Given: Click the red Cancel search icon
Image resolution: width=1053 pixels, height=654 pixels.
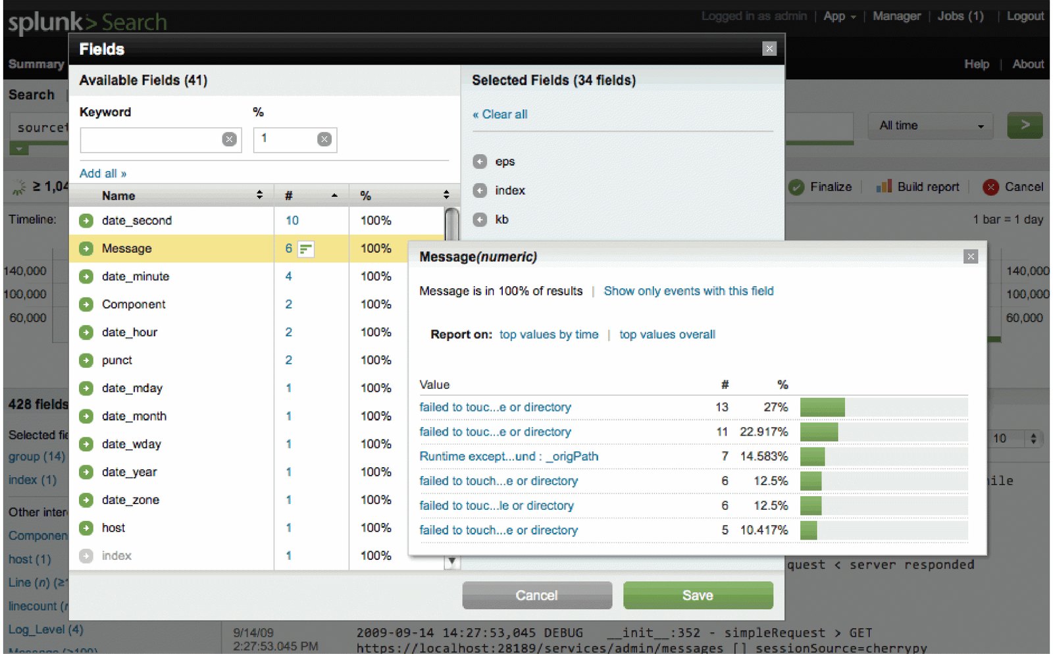Looking at the screenshot, I should click(x=990, y=187).
